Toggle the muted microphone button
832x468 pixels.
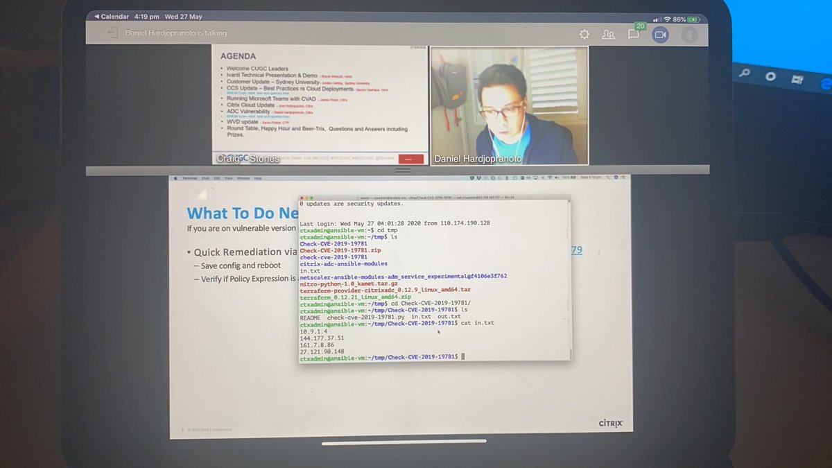[x=688, y=34]
